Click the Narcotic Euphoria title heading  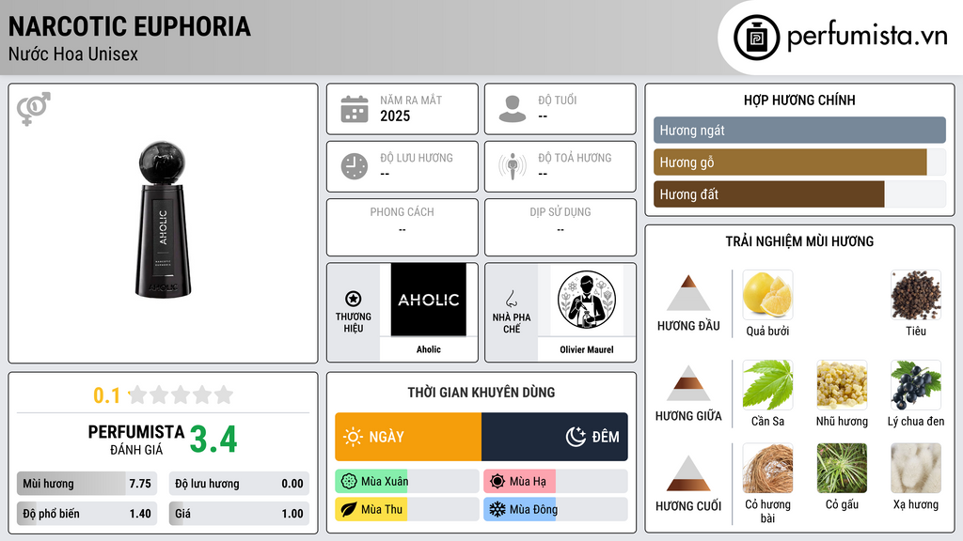[130, 26]
